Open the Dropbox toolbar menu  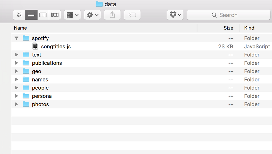tap(175, 15)
